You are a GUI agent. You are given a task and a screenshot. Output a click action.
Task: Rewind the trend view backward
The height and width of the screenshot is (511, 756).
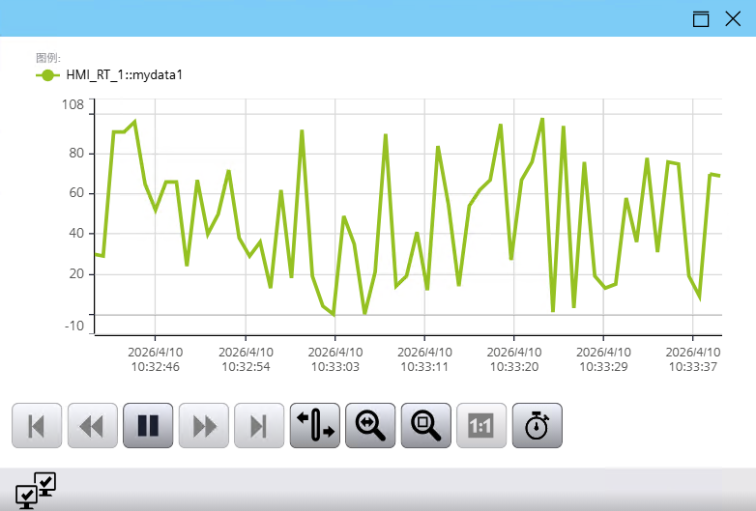coord(93,426)
